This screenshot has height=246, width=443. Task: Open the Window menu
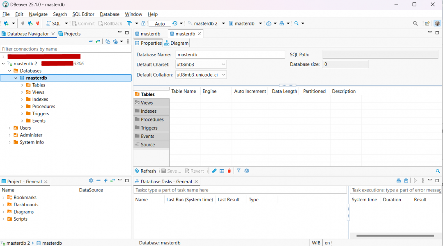pos(133,14)
